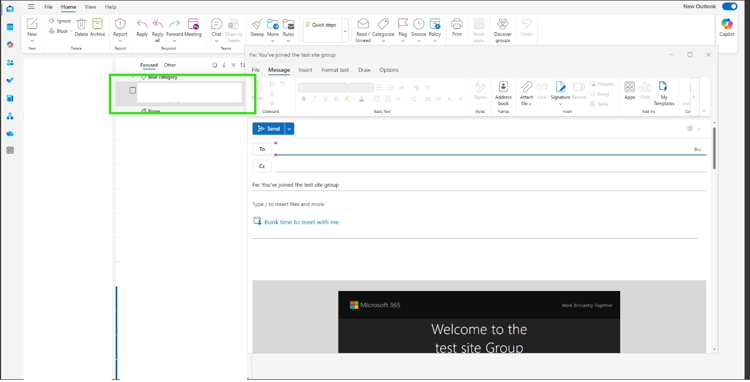This screenshot has width=750, height=382.
Task: Open the Send options dropdown arrow
Action: (x=290, y=129)
